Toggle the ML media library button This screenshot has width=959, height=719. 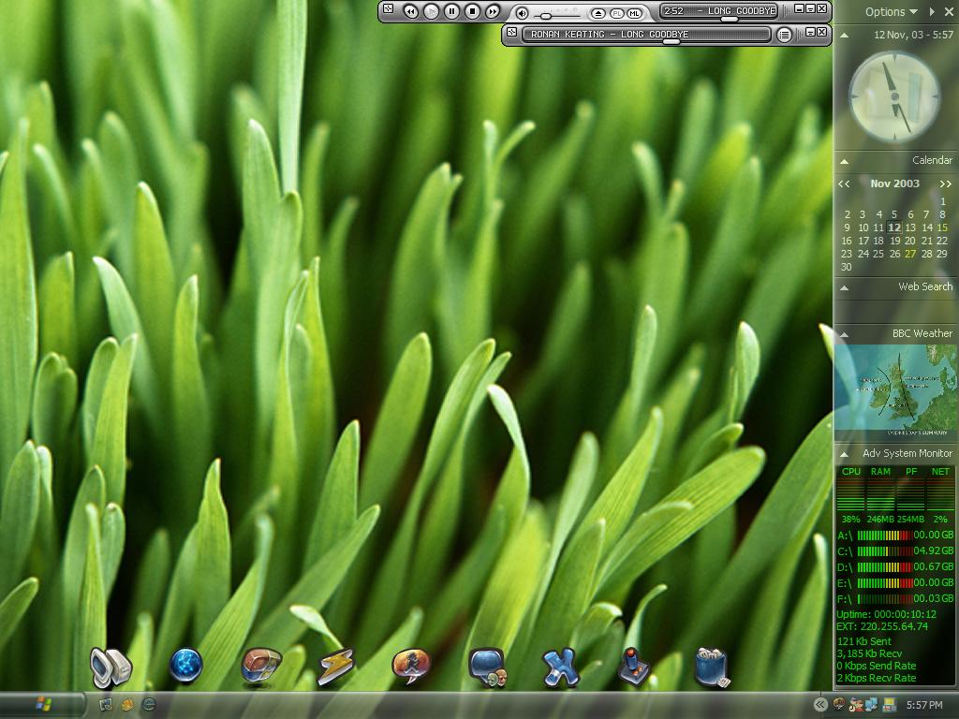634,13
